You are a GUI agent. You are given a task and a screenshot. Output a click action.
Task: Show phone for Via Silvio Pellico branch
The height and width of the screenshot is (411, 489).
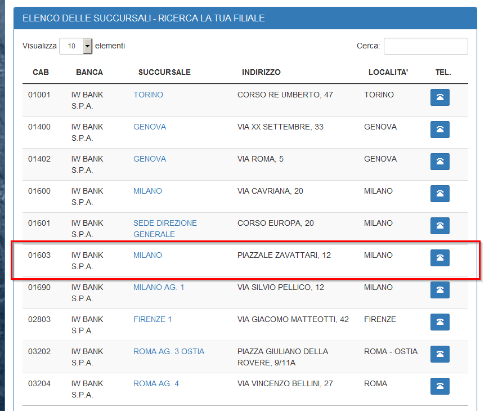click(439, 290)
